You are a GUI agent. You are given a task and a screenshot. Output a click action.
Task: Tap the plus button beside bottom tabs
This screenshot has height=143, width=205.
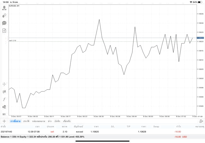point(4,121)
